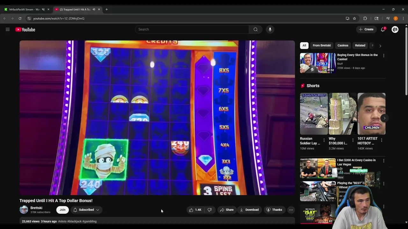Select the 'From Brettski' filter chip
This screenshot has width=408, height=229.
[x=322, y=45]
